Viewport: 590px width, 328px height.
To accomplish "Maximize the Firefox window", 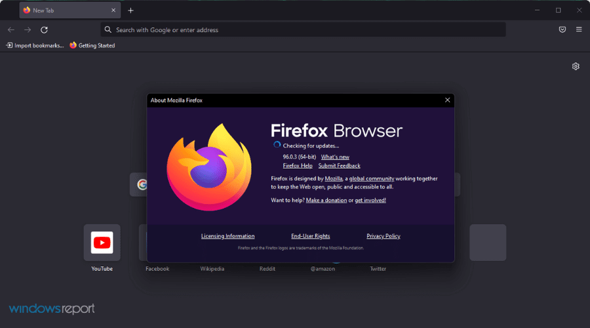I will click(x=559, y=10).
